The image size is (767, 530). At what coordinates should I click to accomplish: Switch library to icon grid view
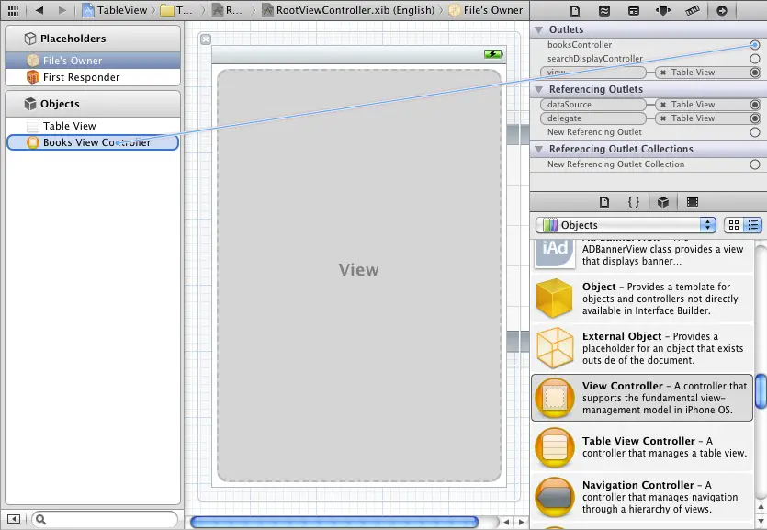click(x=734, y=225)
